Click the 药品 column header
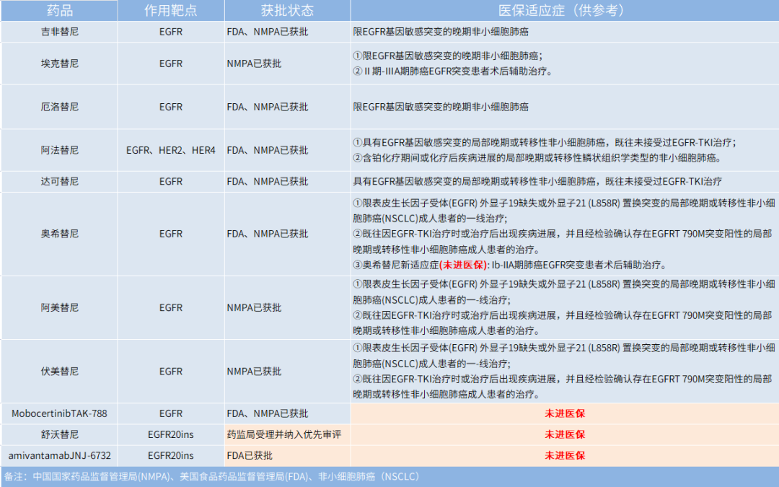The width and height of the screenshot is (779, 487). 61,10
